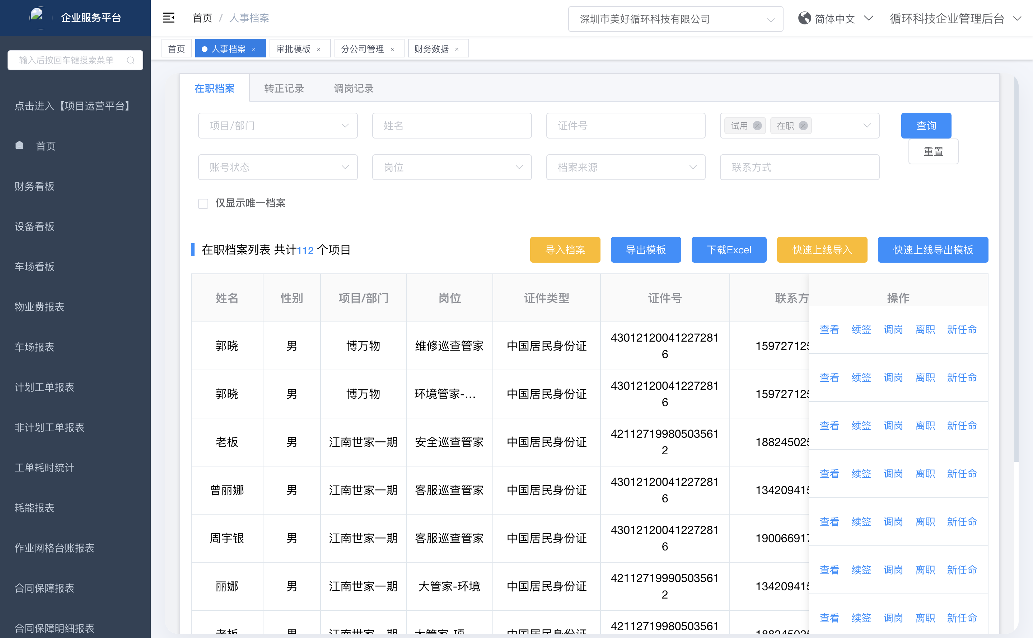
Task: Switch to the 调岗记录 tab
Action: [353, 88]
